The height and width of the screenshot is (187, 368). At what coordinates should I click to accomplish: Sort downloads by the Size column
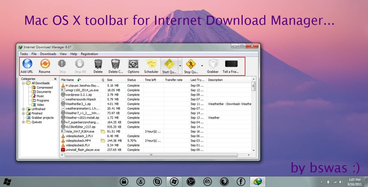pos(116,80)
